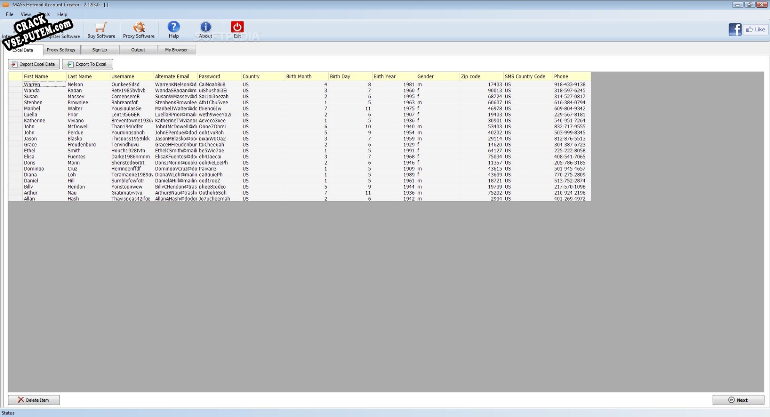Click the Export To Excel button
The width and height of the screenshot is (770, 417).
coord(87,64)
